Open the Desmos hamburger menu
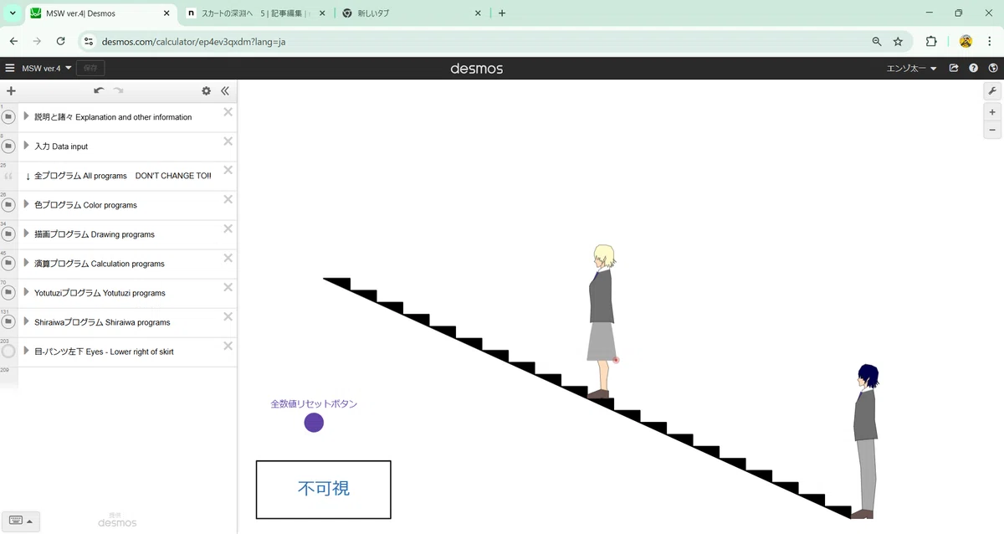Screen dimensions: 1004x534 tap(10, 69)
